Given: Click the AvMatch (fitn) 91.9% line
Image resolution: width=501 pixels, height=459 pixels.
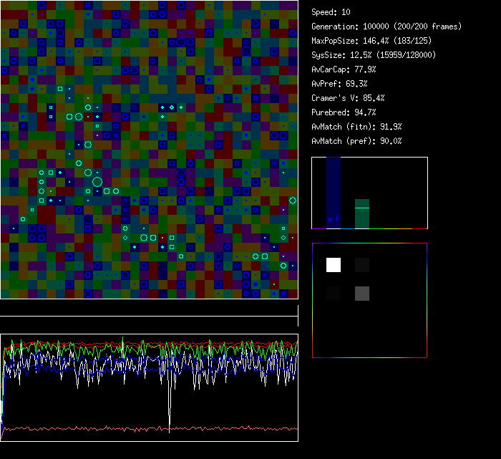Looking at the screenshot, I should tap(356, 127).
